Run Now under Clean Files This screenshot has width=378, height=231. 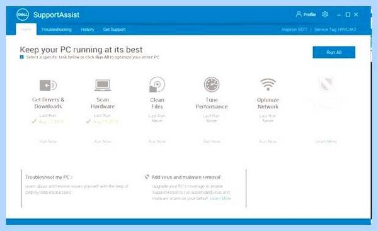coord(157,142)
